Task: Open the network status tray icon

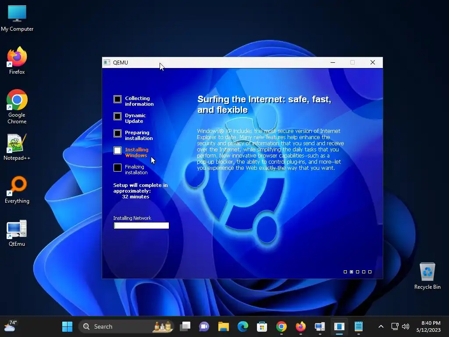Action: [x=395, y=326]
